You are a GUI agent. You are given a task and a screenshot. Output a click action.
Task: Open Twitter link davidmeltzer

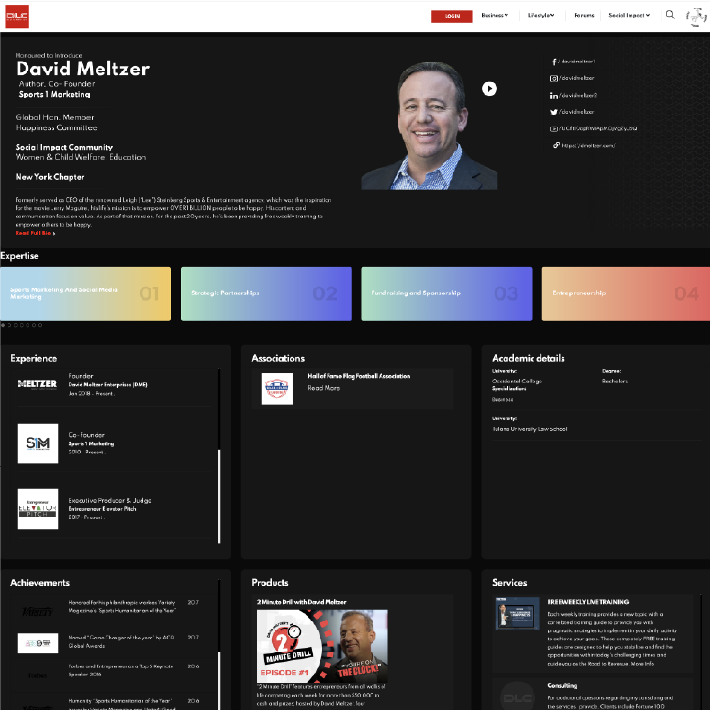(x=572, y=112)
